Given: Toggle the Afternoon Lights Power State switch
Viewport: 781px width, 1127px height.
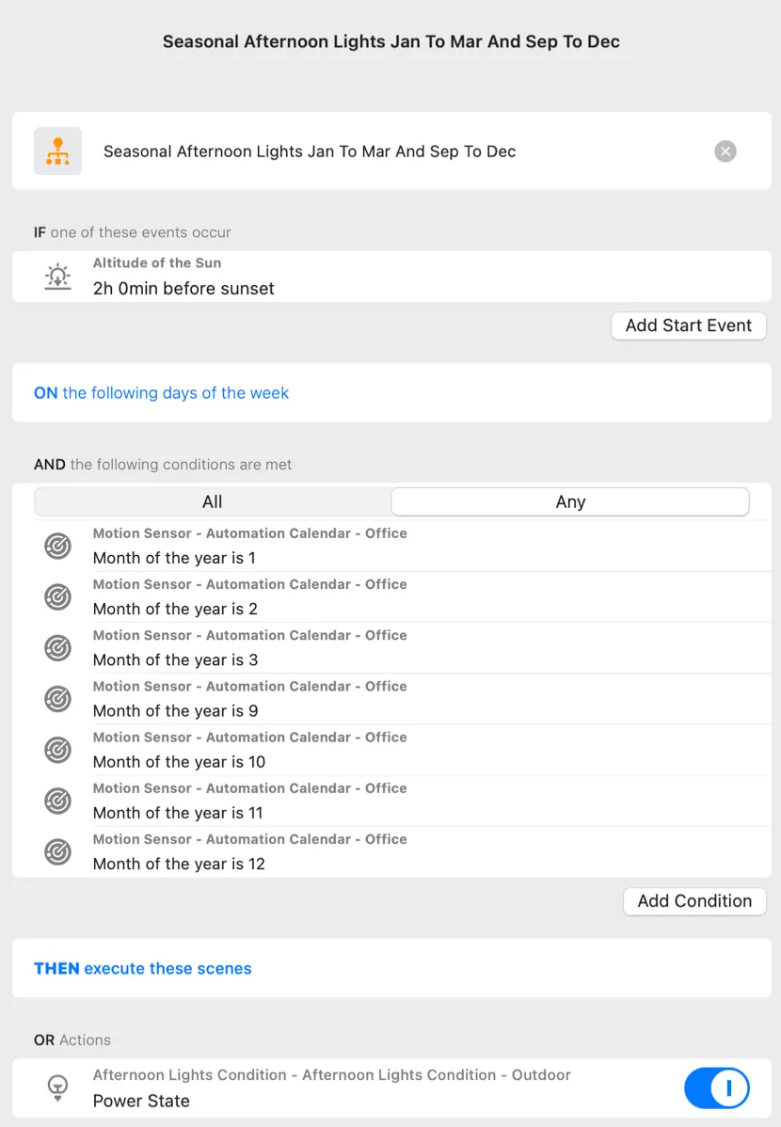Looking at the screenshot, I should point(716,1088).
